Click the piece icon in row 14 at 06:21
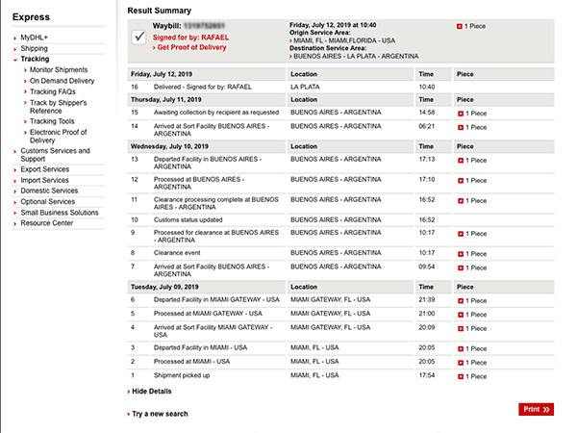Viewport: 577px width, 433px height. (x=461, y=128)
